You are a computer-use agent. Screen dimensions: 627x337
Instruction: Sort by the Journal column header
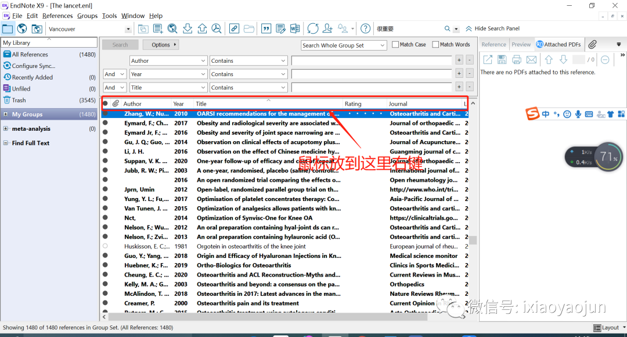pyautogui.click(x=424, y=103)
